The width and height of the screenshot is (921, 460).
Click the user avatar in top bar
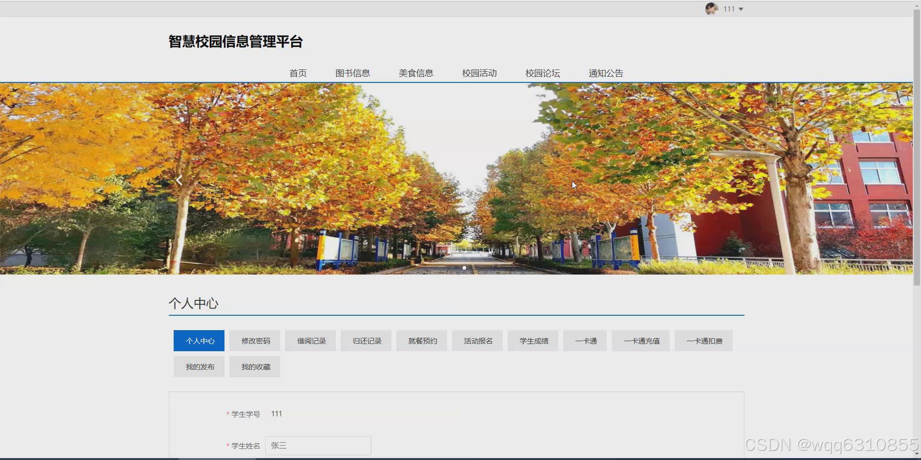click(712, 9)
